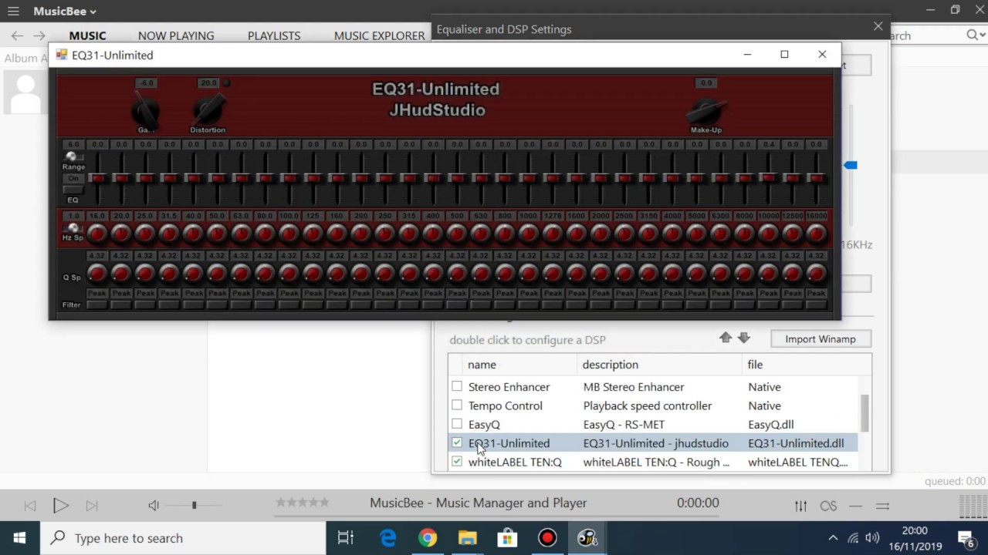Click the Hz Sp knob
The height and width of the screenshot is (555, 988).
point(73,228)
